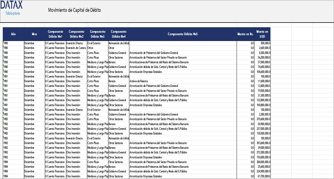334x179 pixels.
Task: Select the Monto en Bs. header
Action: click(x=245, y=34)
